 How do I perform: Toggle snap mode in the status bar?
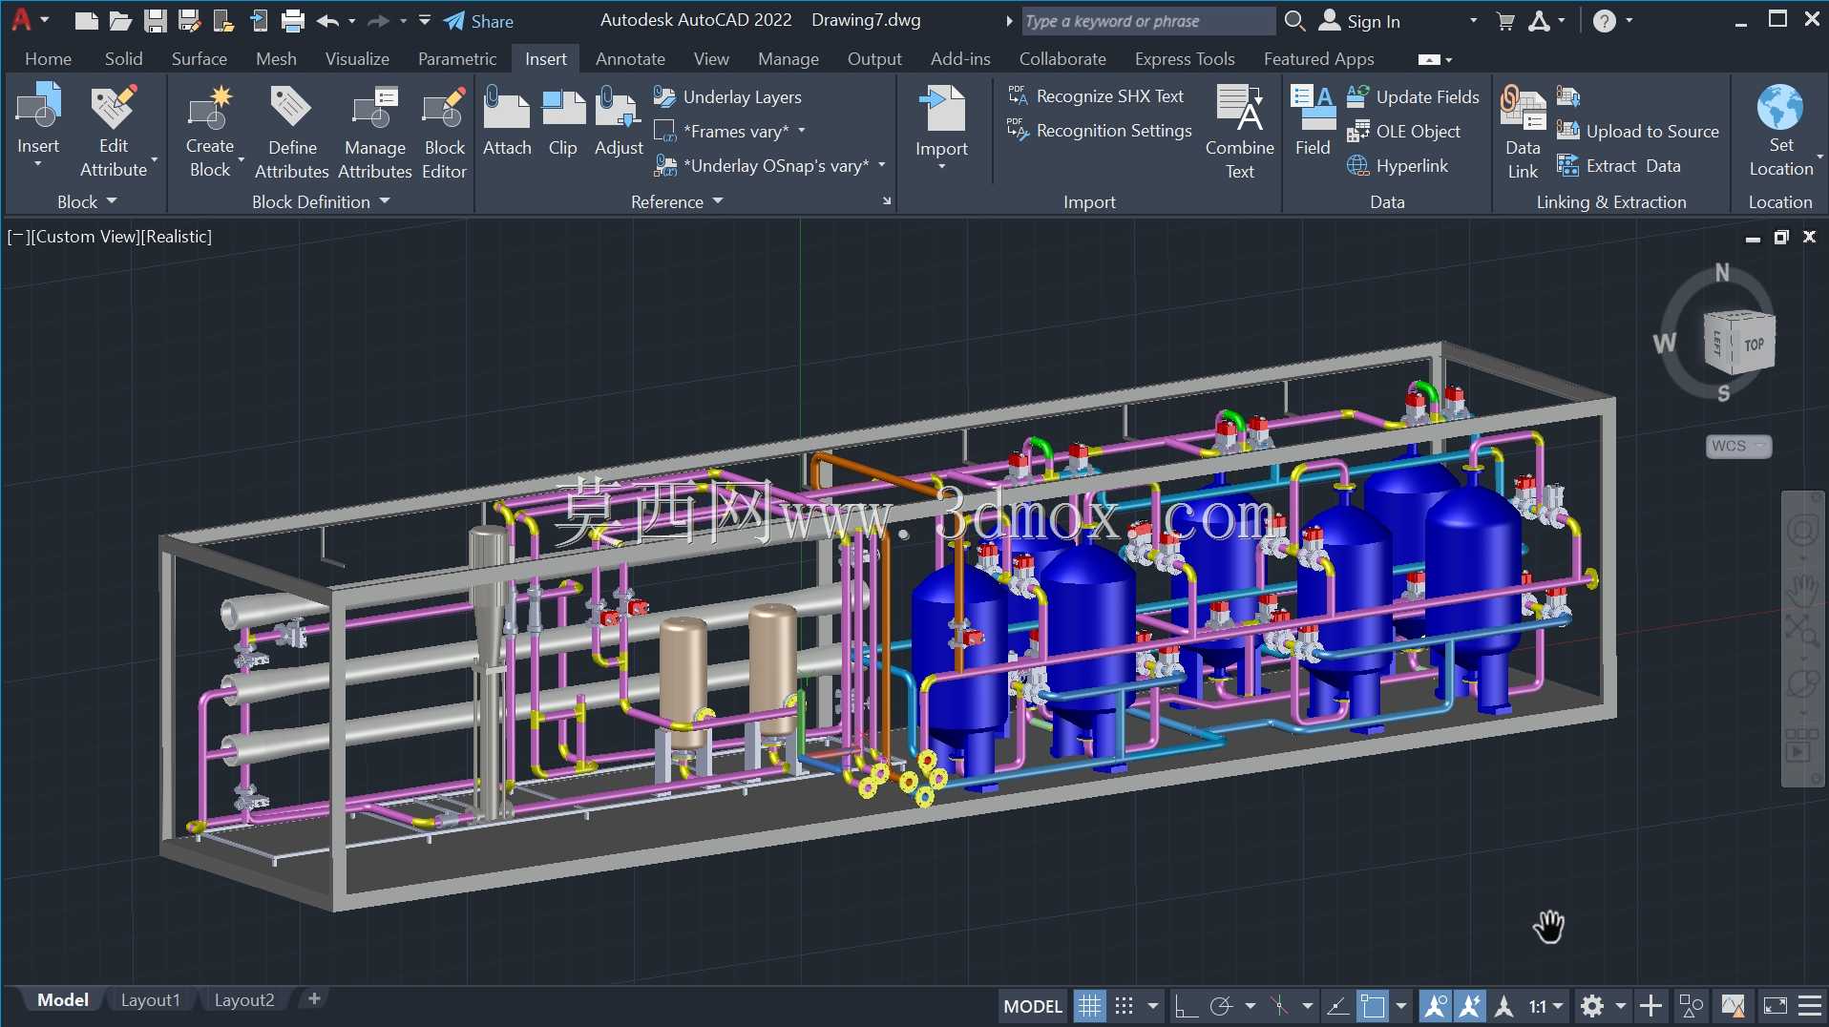[1125, 1006]
